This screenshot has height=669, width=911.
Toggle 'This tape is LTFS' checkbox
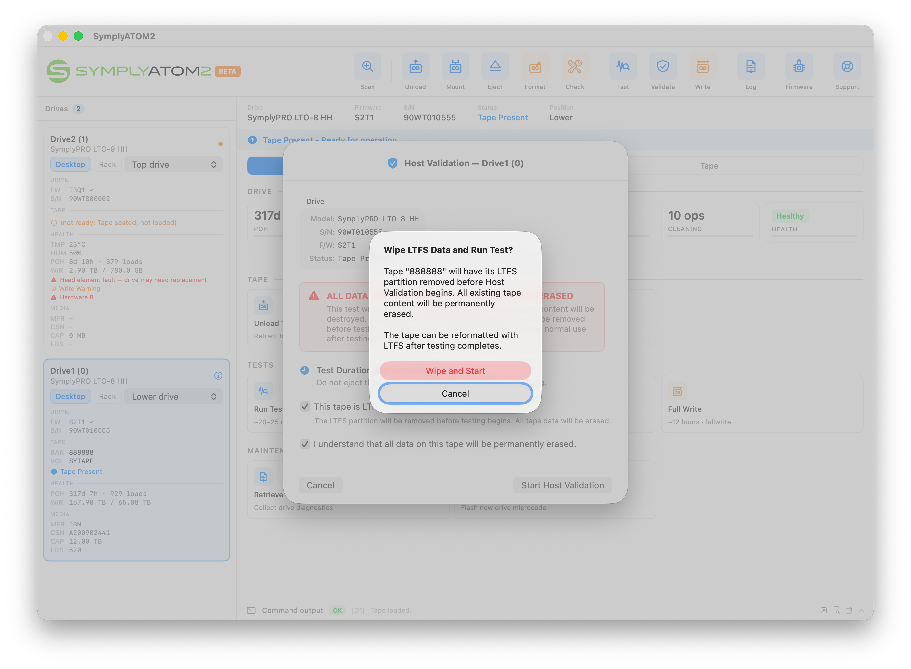305,406
